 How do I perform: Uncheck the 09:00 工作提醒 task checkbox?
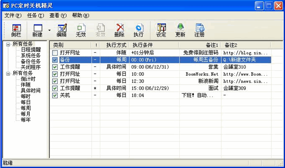tap(55, 67)
